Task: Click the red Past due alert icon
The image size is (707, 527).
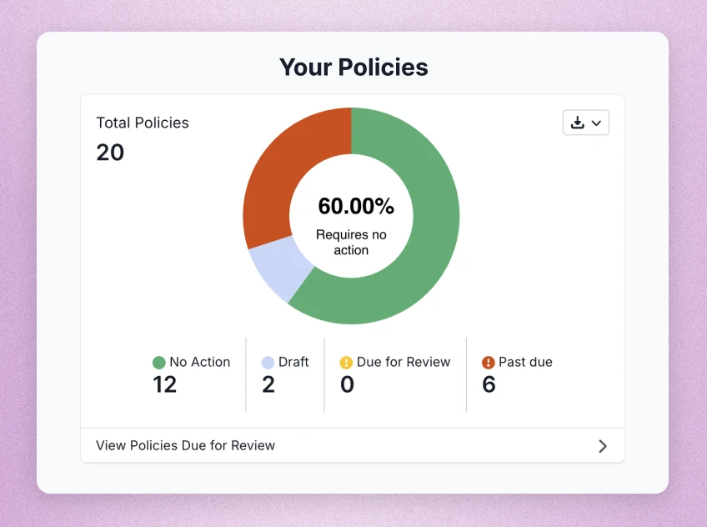Action: pyautogui.click(x=489, y=363)
